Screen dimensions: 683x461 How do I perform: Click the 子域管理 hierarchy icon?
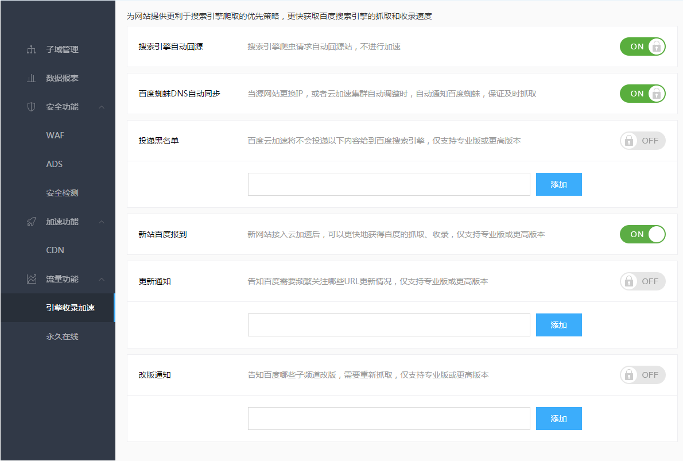pyautogui.click(x=32, y=50)
